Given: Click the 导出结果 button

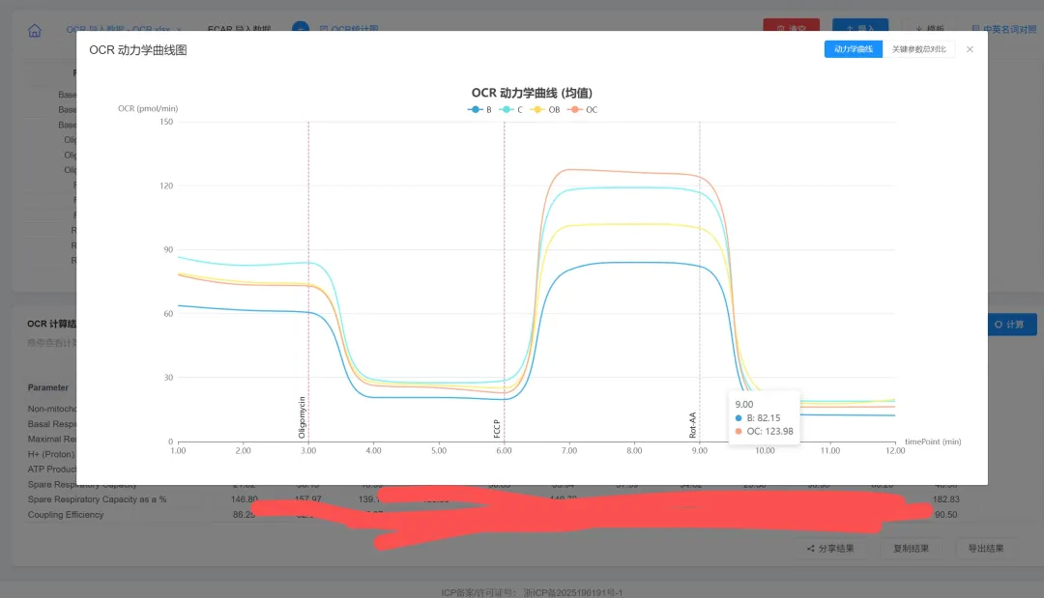Looking at the screenshot, I should (984, 549).
